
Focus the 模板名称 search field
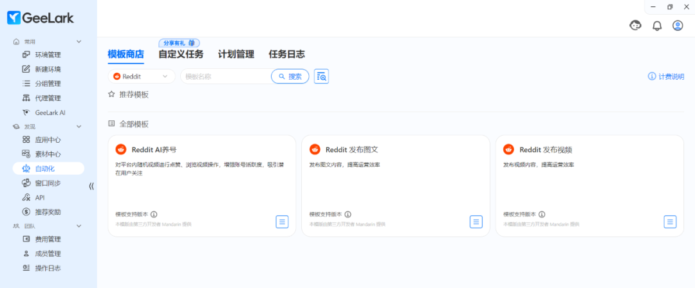pos(226,76)
